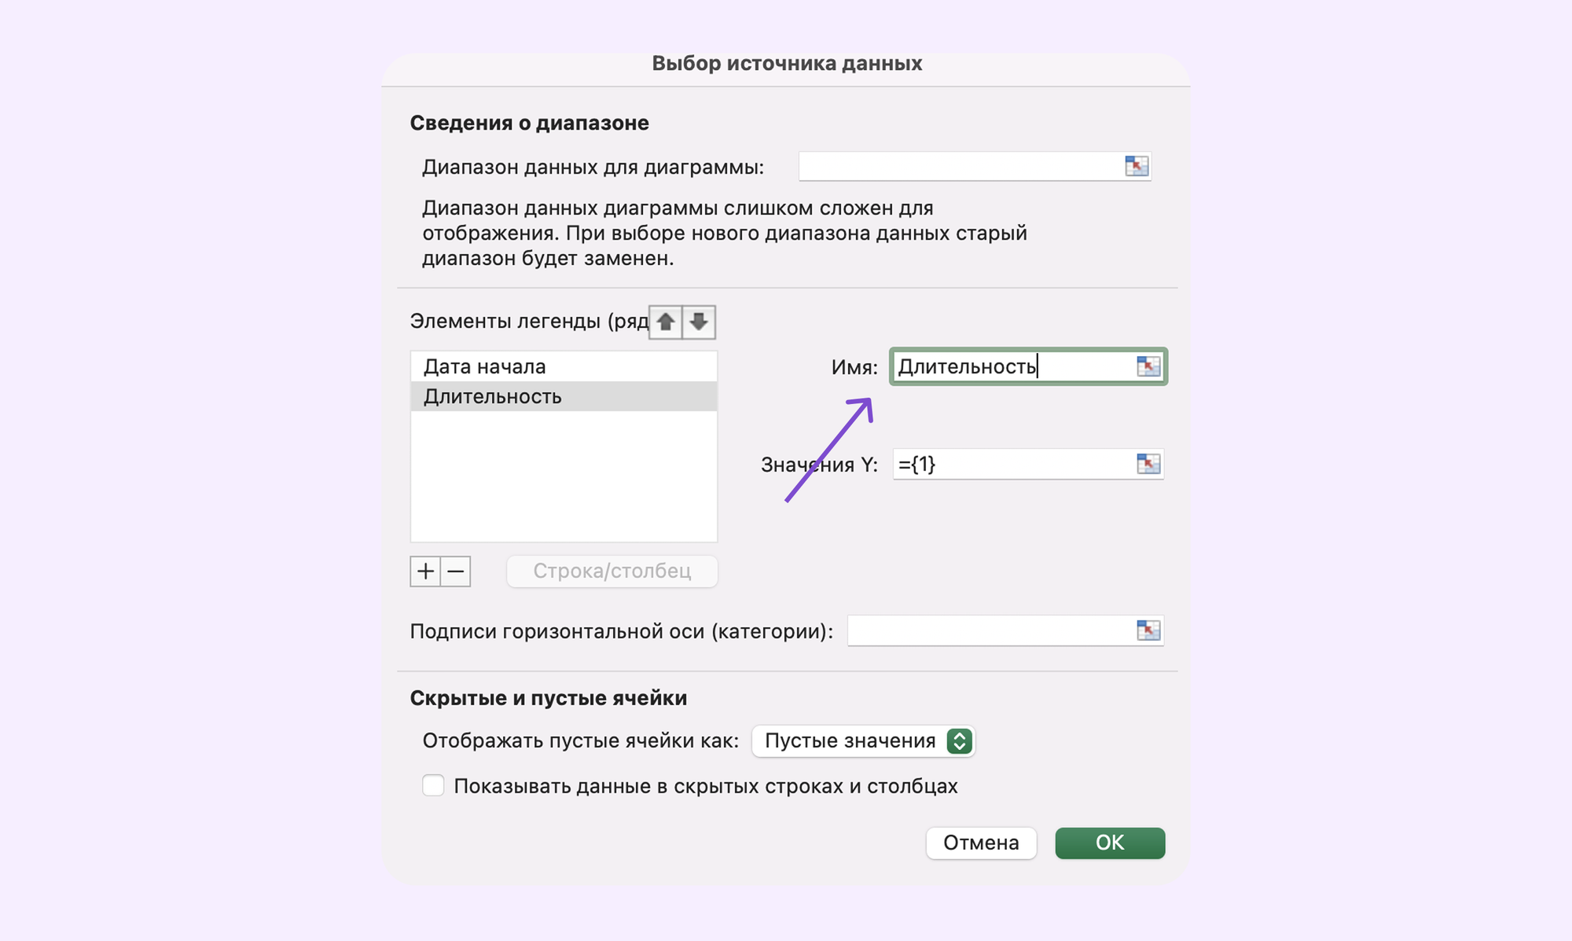The width and height of the screenshot is (1572, 941).
Task: Open the Пустые значения dropdown
Action: point(863,741)
